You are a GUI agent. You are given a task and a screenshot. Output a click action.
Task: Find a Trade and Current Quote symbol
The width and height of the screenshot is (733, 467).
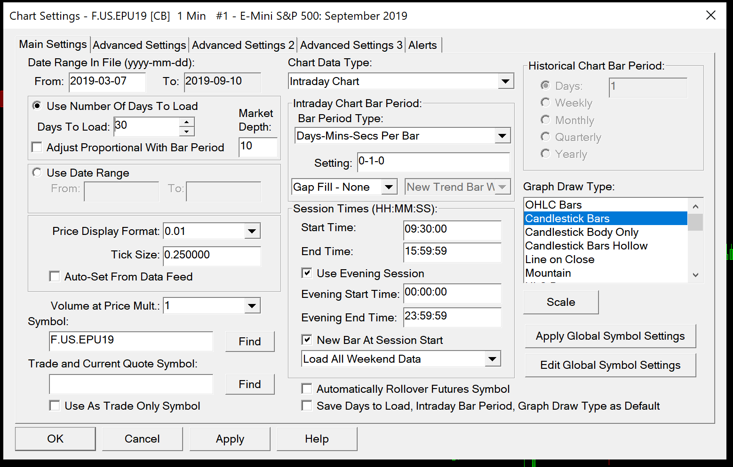[250, 384]
